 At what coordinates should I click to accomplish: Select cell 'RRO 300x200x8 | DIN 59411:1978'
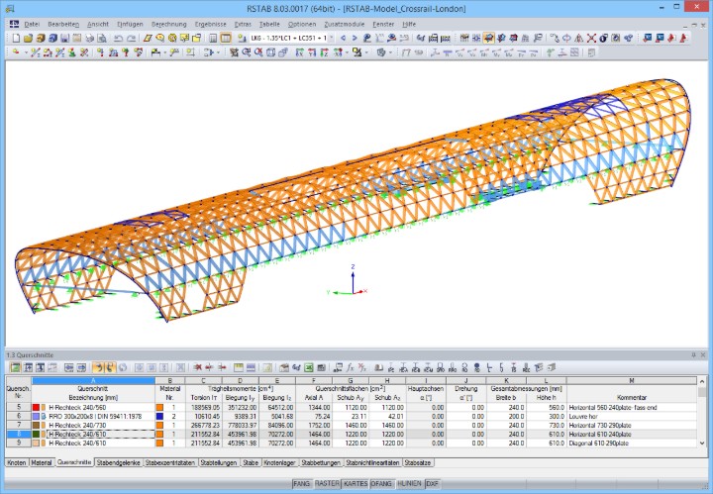[x=95, y=417]
